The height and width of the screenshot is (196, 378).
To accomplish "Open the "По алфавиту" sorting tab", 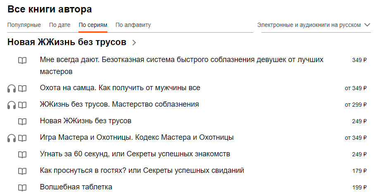I will tap(133, 25).
